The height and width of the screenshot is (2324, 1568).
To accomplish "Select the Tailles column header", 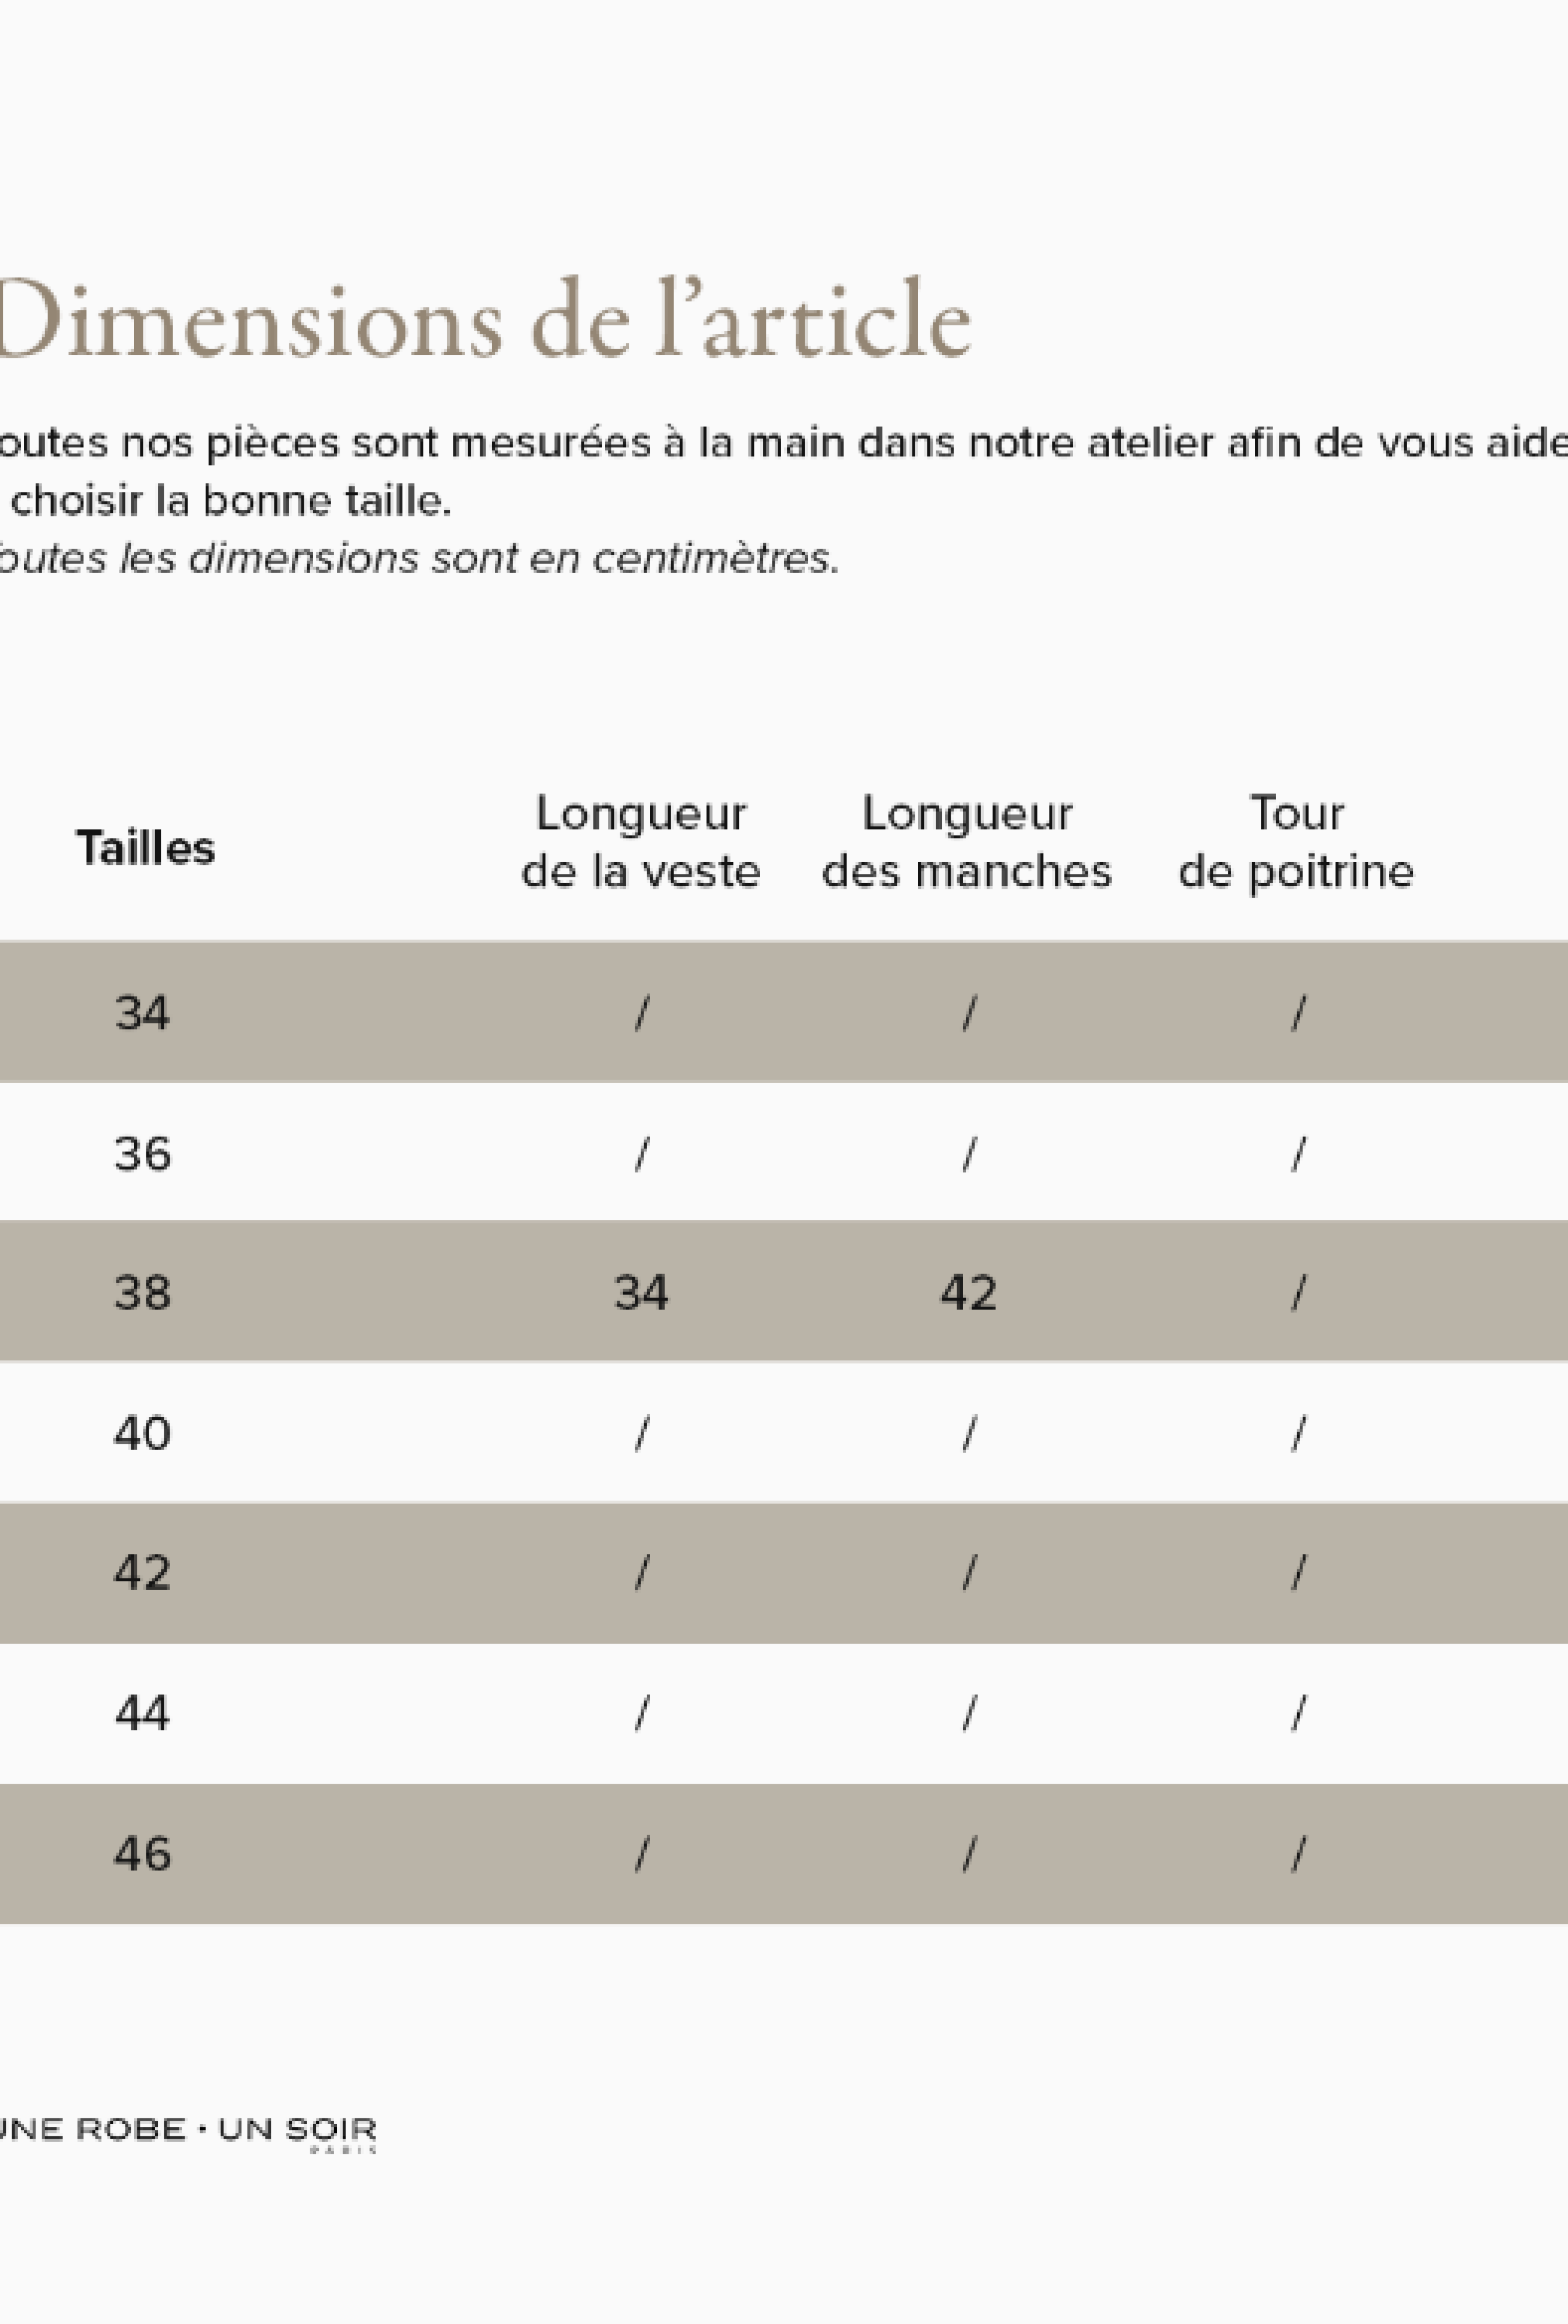I will pos(145,848).
